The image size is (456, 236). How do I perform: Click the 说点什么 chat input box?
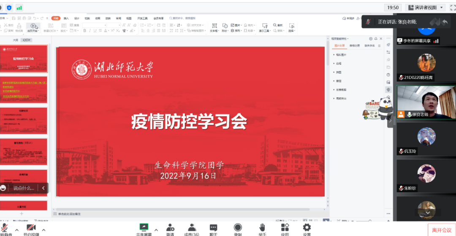click(x=23, y=188)
